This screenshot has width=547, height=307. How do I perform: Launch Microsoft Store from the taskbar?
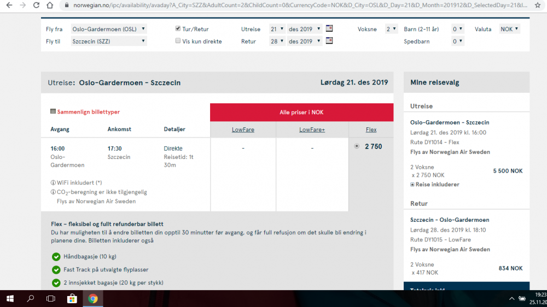tap(72, 299)
